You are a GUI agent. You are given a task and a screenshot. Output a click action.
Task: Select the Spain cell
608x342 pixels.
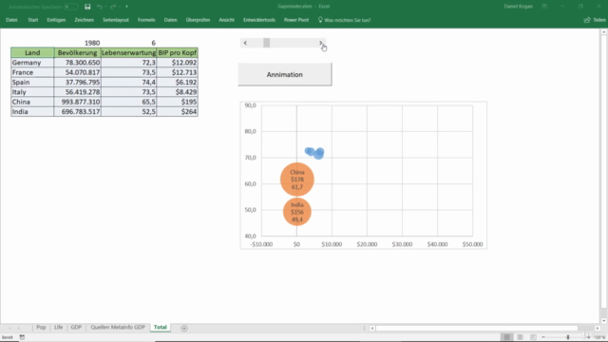32,83
